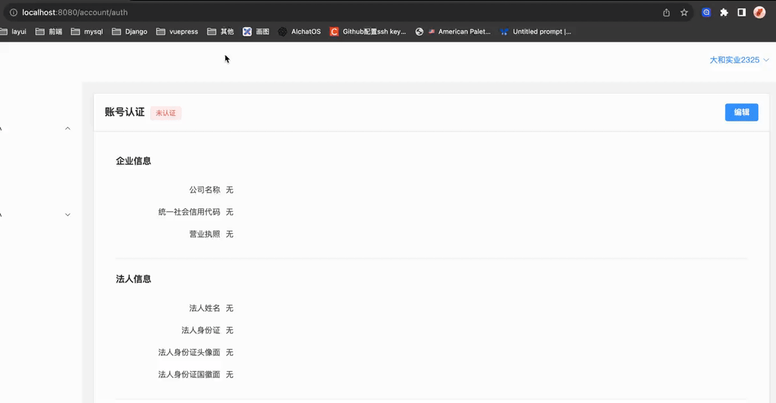Click the blue extension icon in toolbar

click(x=706, y=13)
